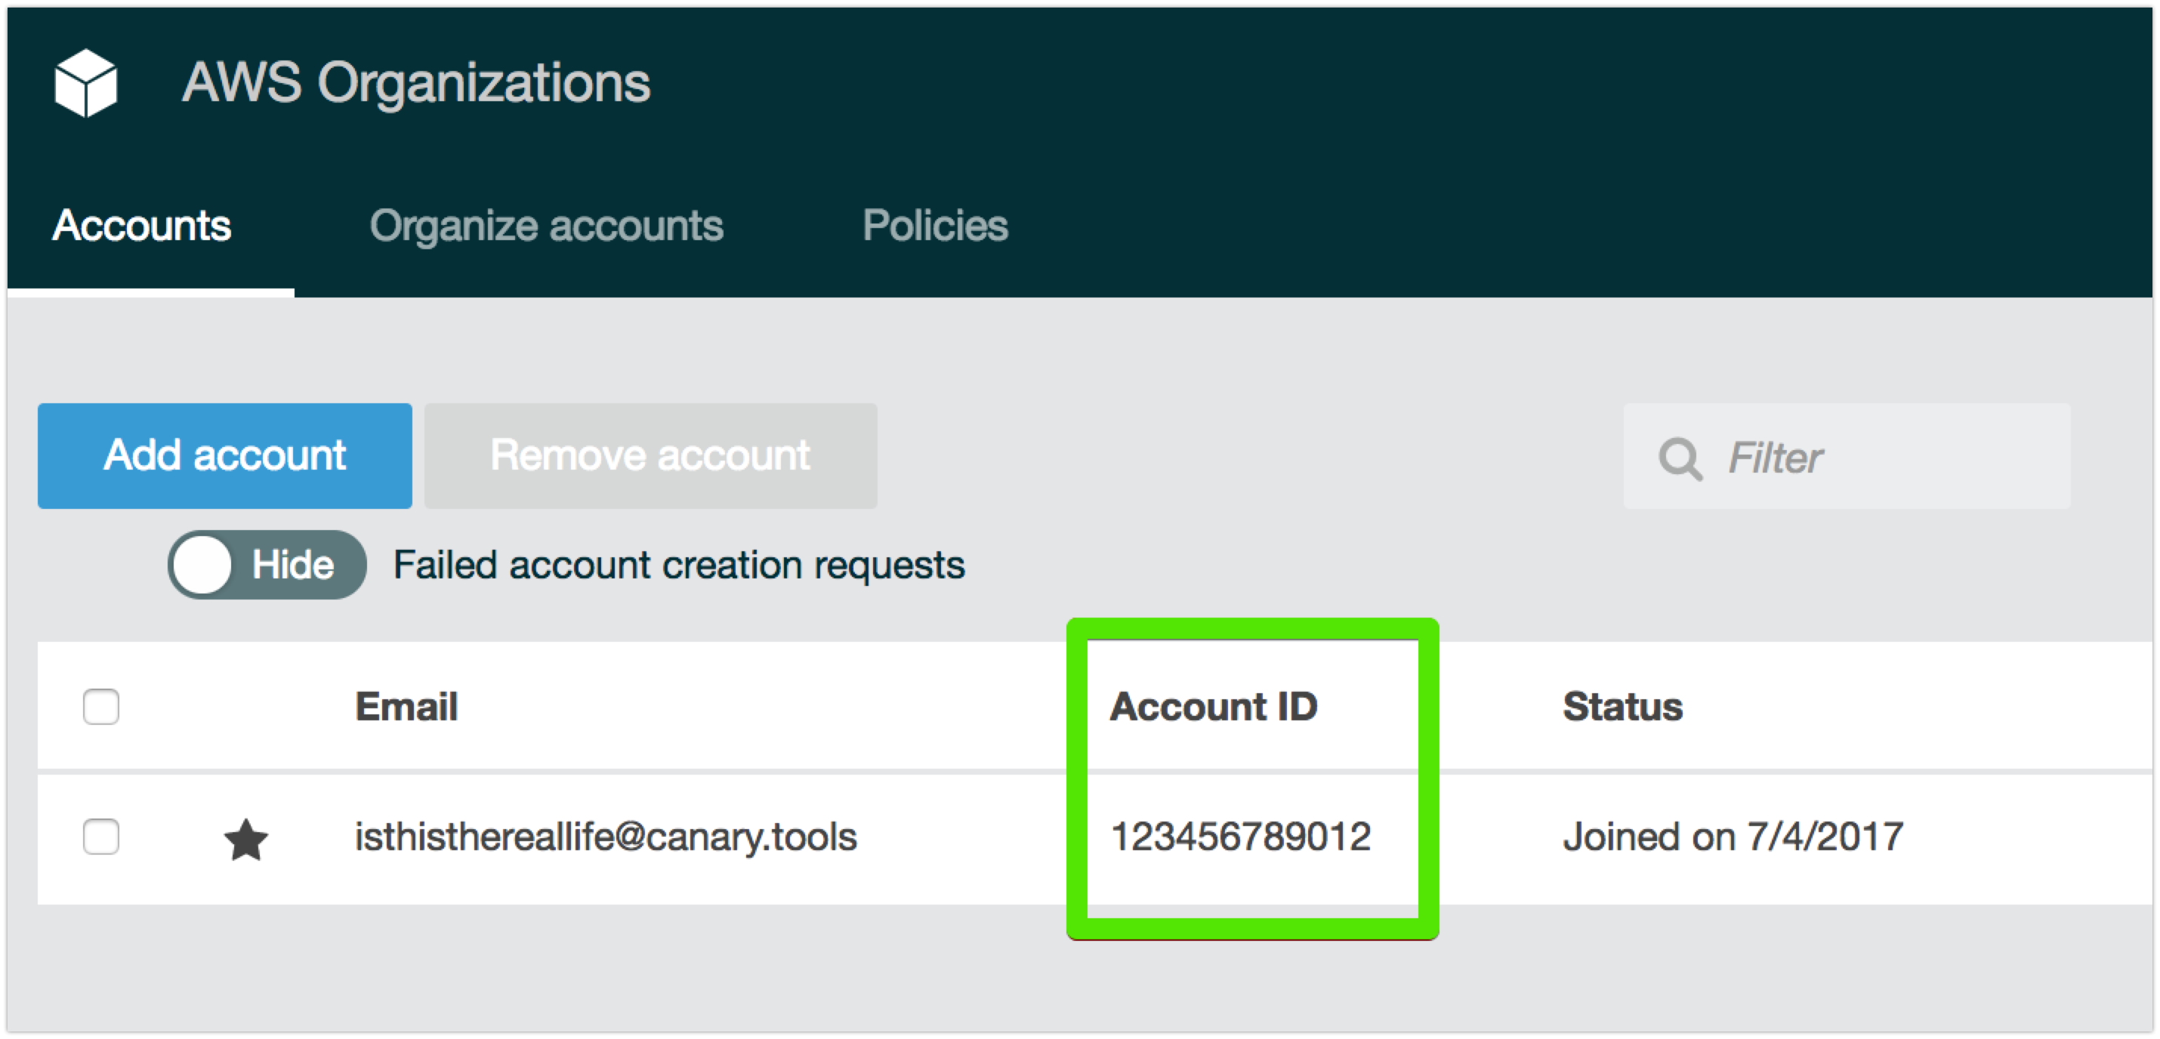
Task: Click the Account ID column header
Action: [x=1214, y=706]
